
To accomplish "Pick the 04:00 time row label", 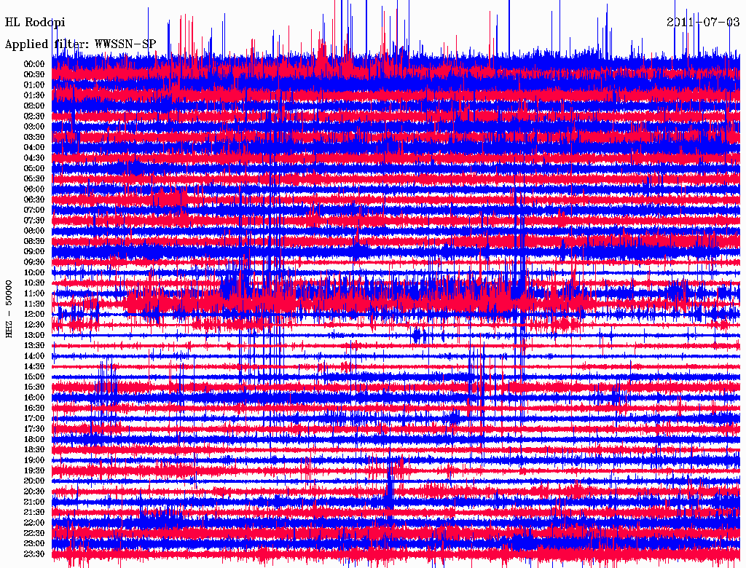I will click(x=34, y=147).
